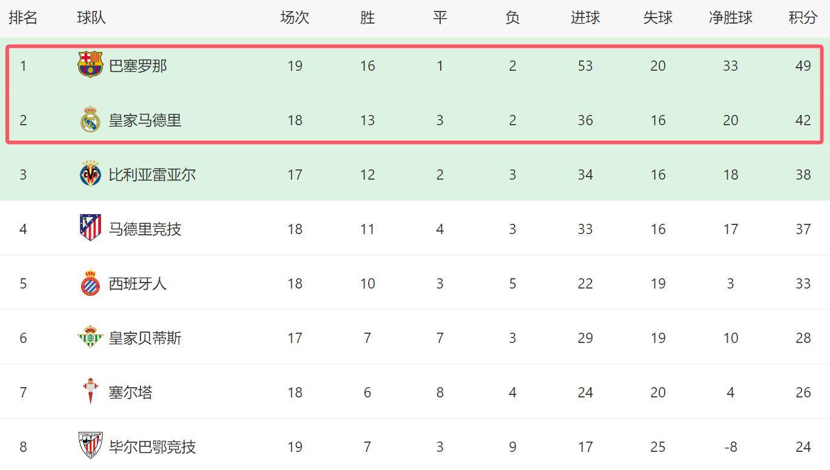
Task: Click the Barcelona club crest icon
Action: coord(90,65)
